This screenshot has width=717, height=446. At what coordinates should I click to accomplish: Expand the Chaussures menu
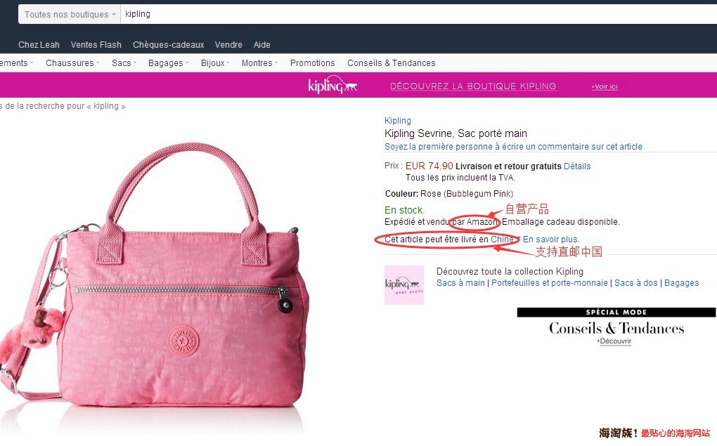72,63
